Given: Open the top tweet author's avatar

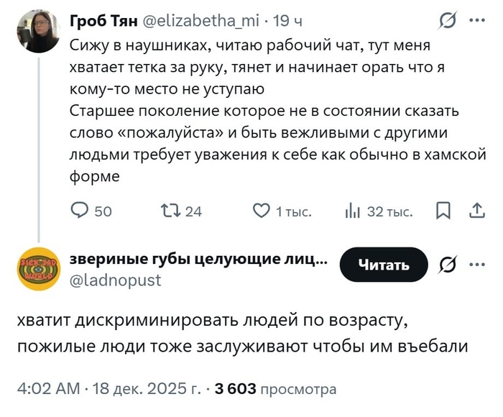Looking at the screenshot, I should click(40, 32).
